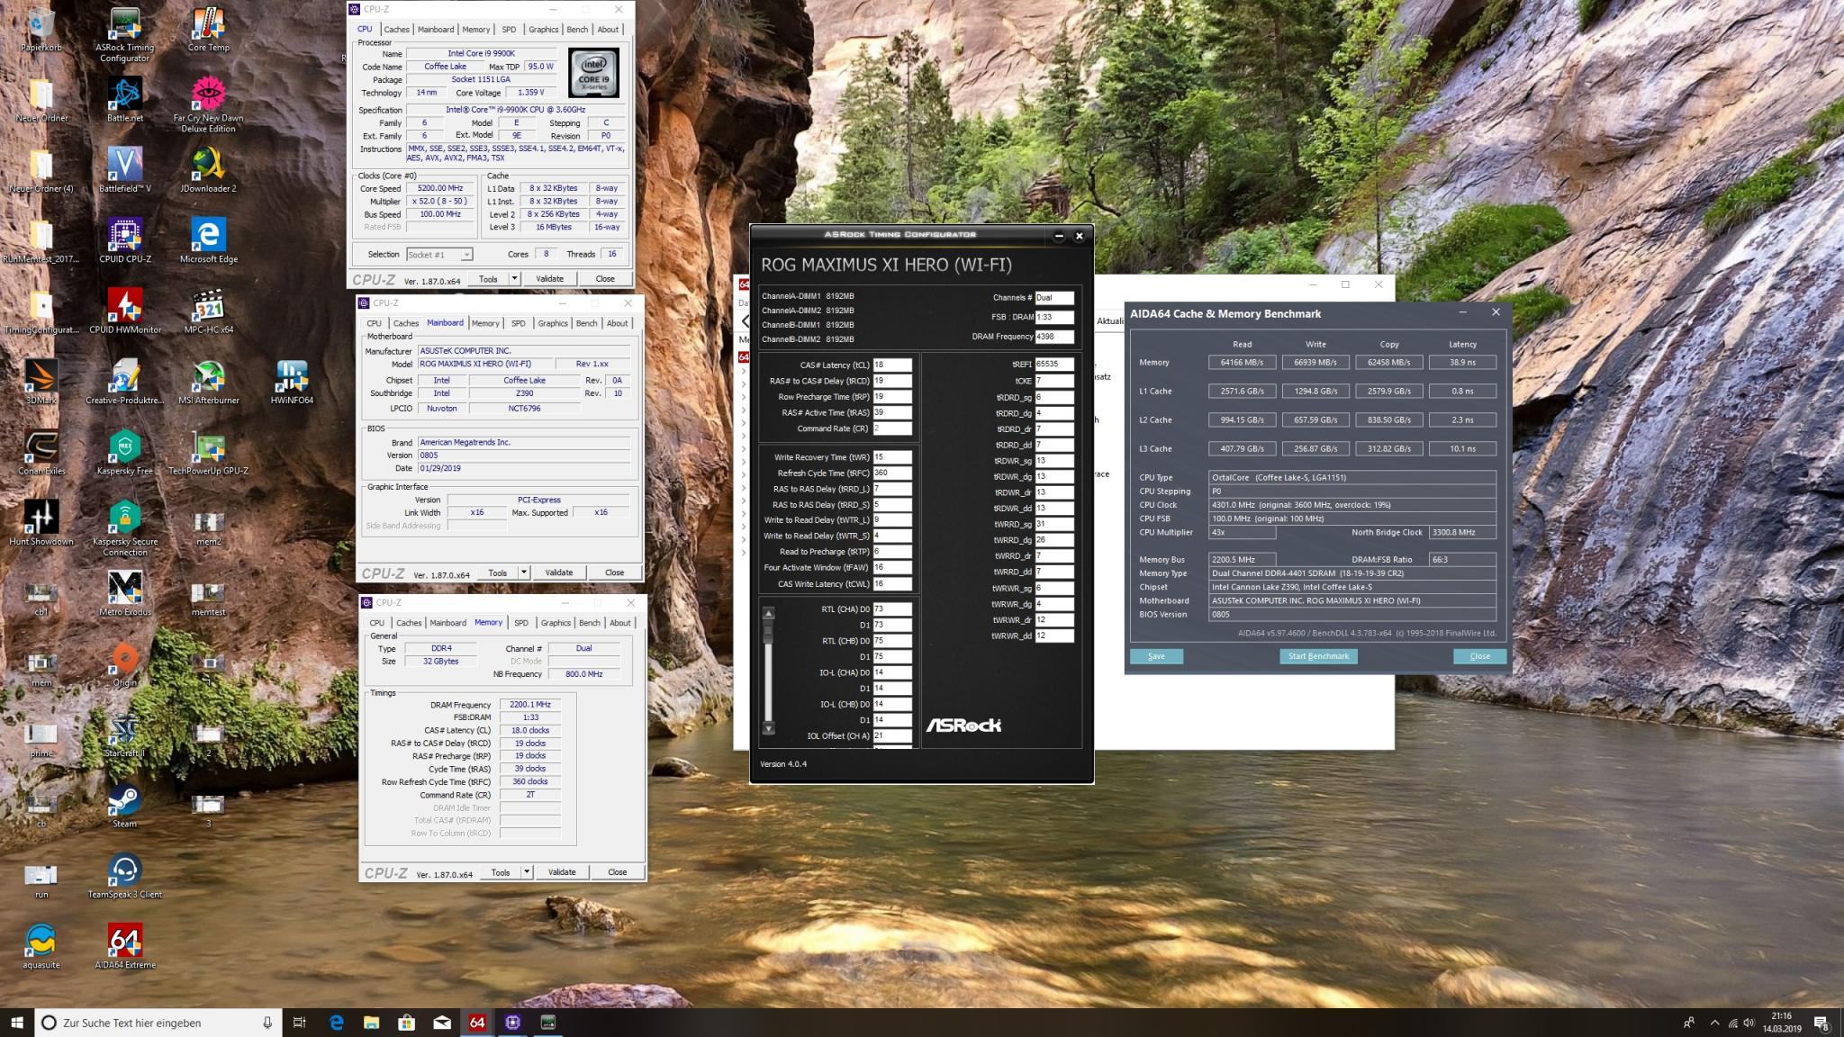
Task: Expand Tools dropdown arrow in CPU-Z Mainboard window
Action: tap(524, 573)
